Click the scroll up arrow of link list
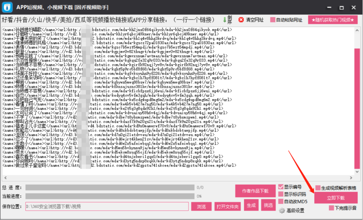The image size is (363, 220). pyautogui.click(x=357, y=30)
